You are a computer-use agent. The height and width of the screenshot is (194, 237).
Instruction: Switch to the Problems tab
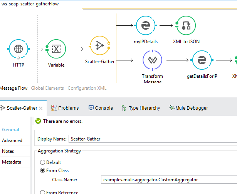tap(65, 108)
